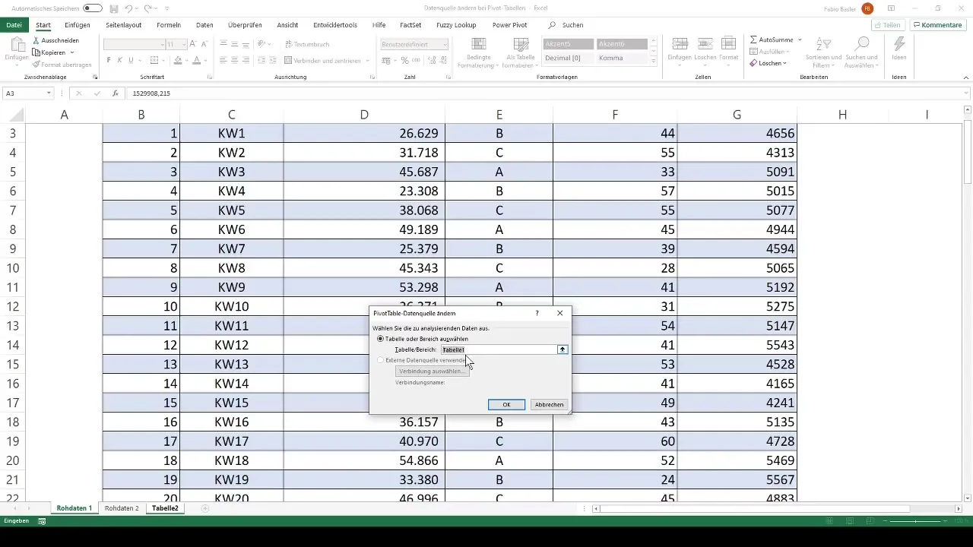Expand the Löschen clear dropdown
973x547 pixels.
784,63
